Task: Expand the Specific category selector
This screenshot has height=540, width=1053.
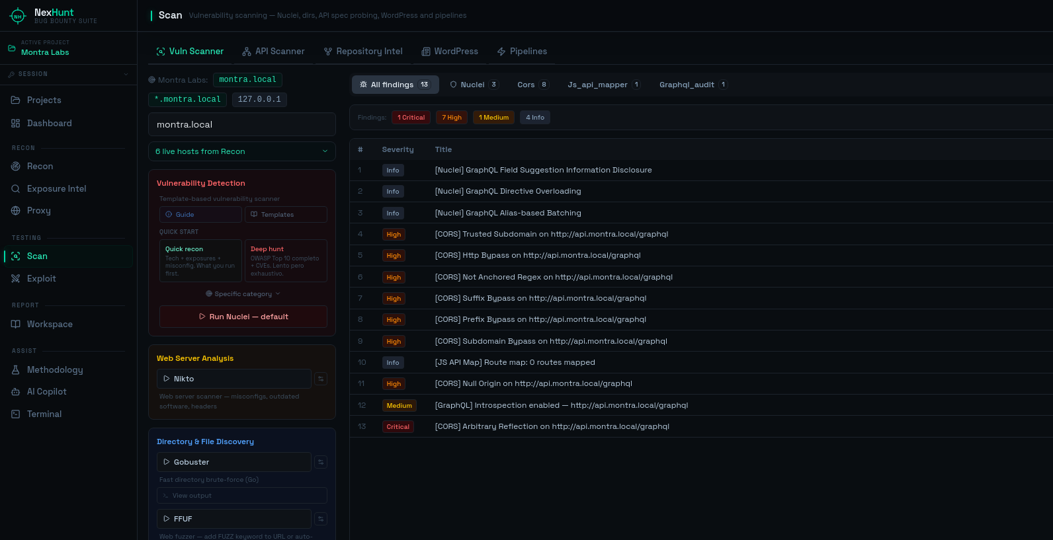Action: pyautogui.click(x=243, y=294)
